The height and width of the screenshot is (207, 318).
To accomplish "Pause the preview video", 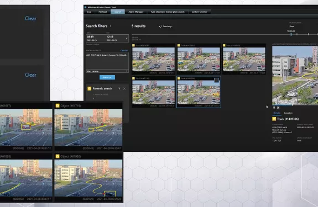I will pos(274,108).
